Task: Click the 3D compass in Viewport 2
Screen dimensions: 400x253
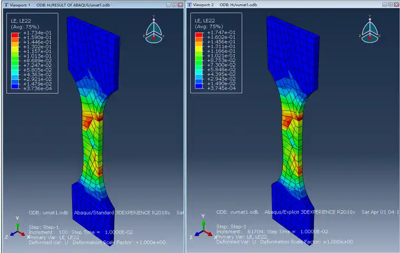Action: [x=369, y=29]
